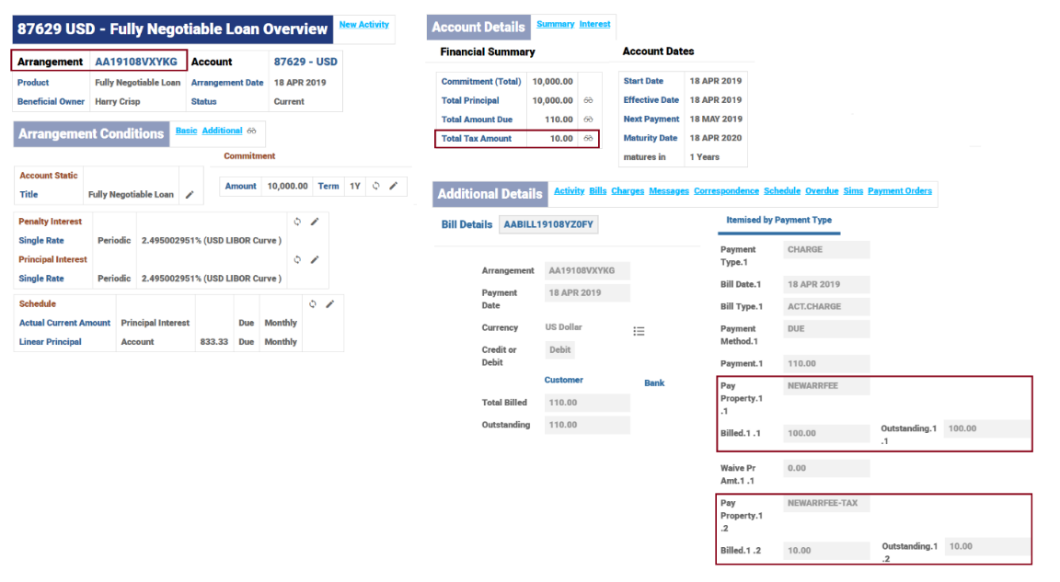This screenshot has width=1060, height=582.
Task: Click the AABILL19108YZ0FY bill reference
Action: tap(548, 224)
